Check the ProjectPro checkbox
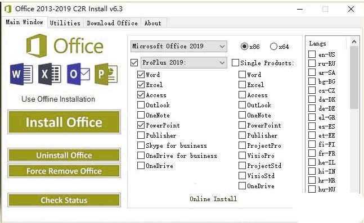Image resolution: width=364 pixels, height=223 pixels. click(242, 145)
